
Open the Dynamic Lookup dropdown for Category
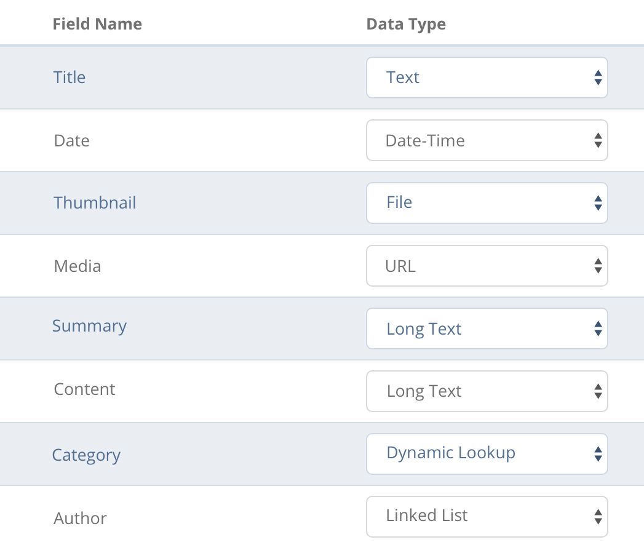point(487,454)
